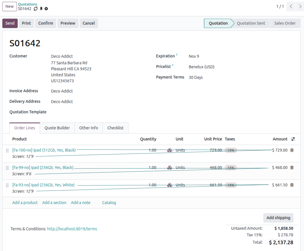Delete the Fa-100-no Ipad order line

coord(292,150)
